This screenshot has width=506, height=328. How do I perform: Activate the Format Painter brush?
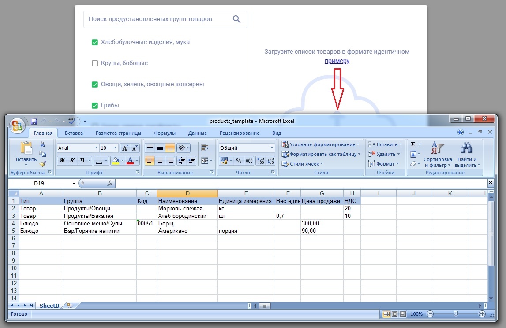pos(43,164)
